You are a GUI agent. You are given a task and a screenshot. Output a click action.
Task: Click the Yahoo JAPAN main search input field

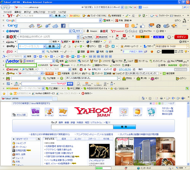click(x=82, y=127)
